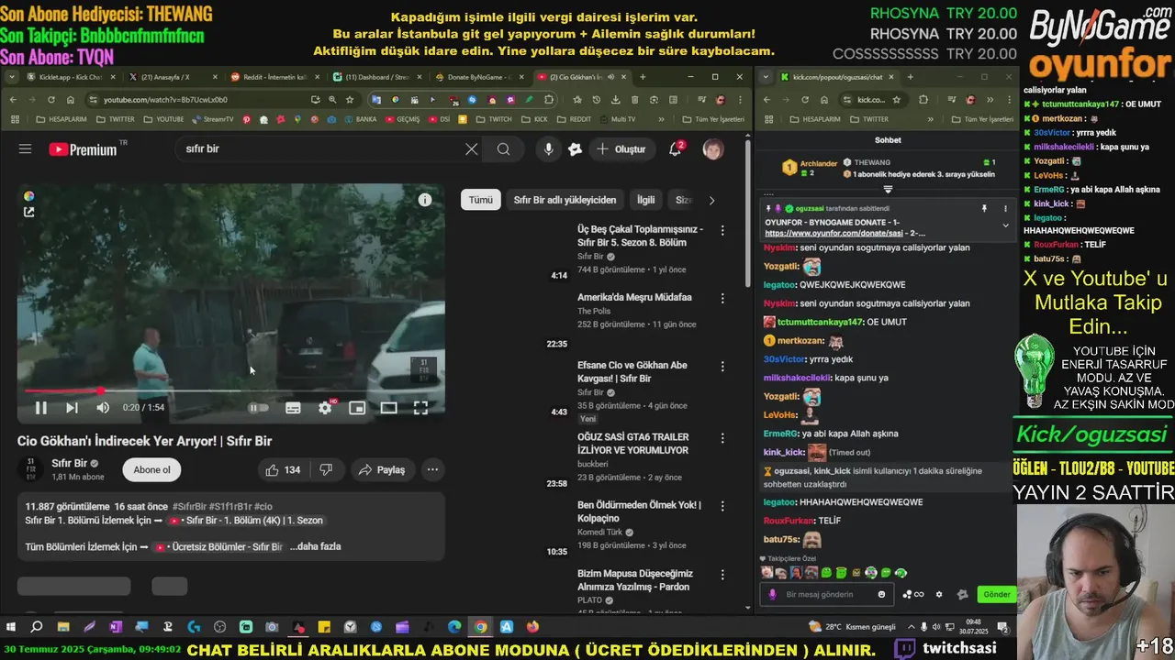
Task: Seek on the red video progress bar
Action: pyautogui.click(x=231, y=390)
